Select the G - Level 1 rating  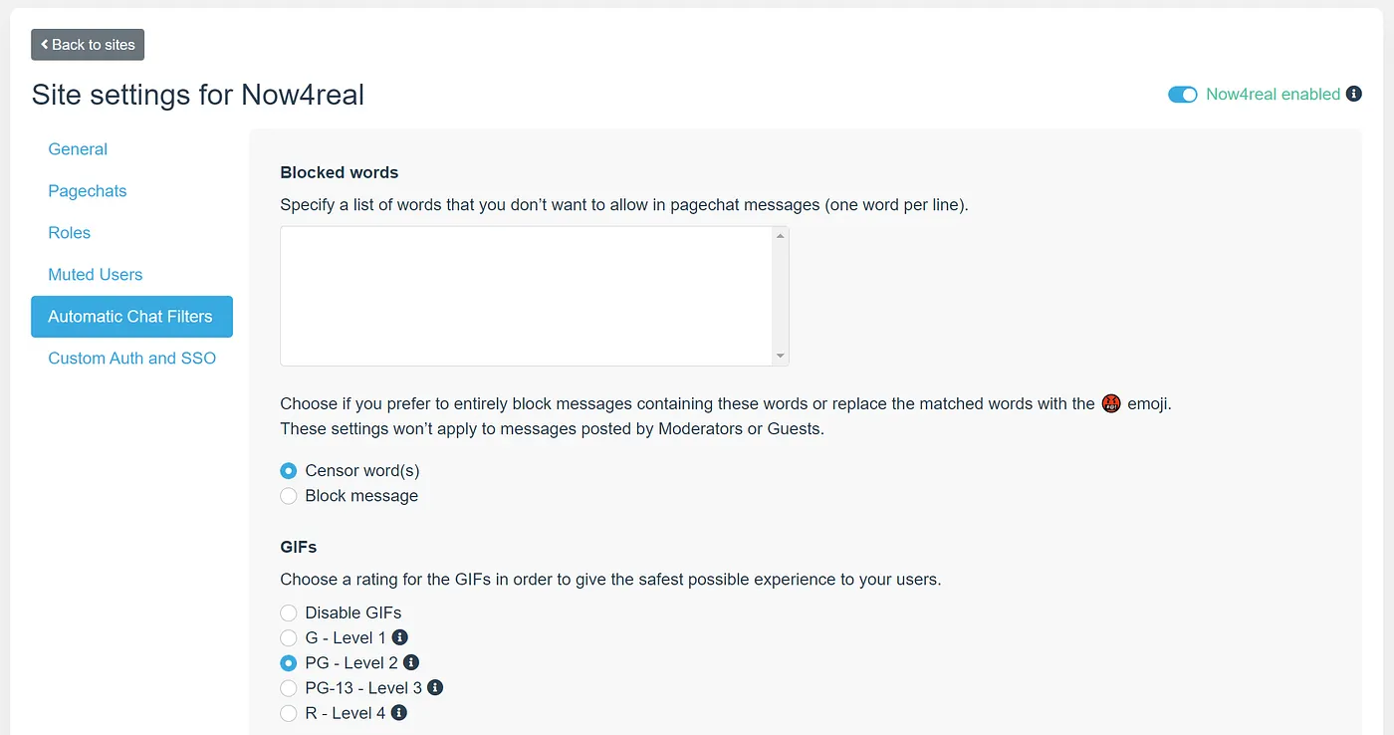point(289,637)
